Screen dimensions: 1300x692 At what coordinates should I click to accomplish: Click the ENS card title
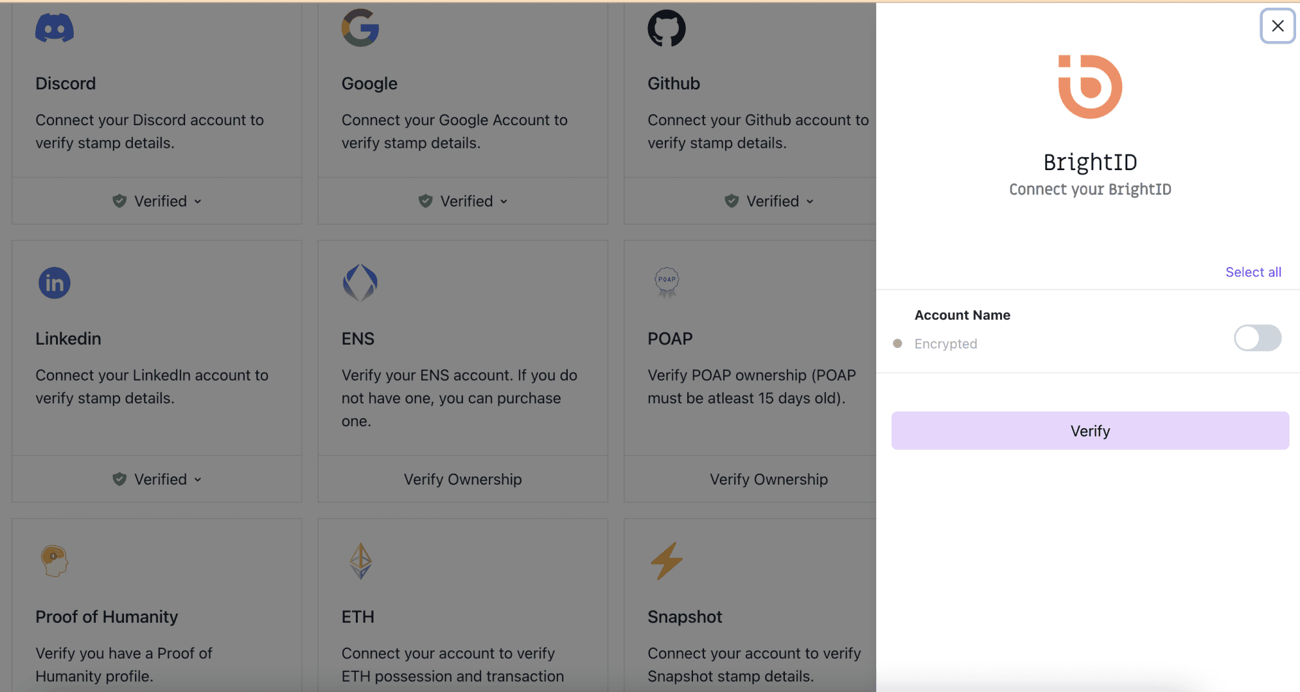pos(358,338)
